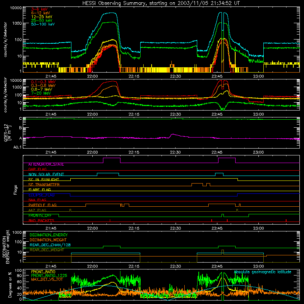Select the BAD_PACKETS flag label
This screenshot has width=304, height=304.
click(41, 220)
